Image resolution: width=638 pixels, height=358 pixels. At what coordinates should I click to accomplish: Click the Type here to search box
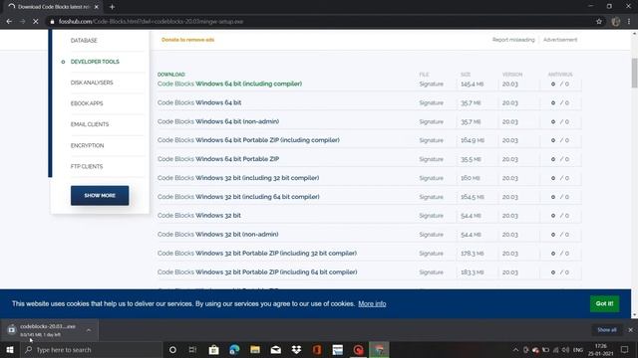[x=91, y=350]
